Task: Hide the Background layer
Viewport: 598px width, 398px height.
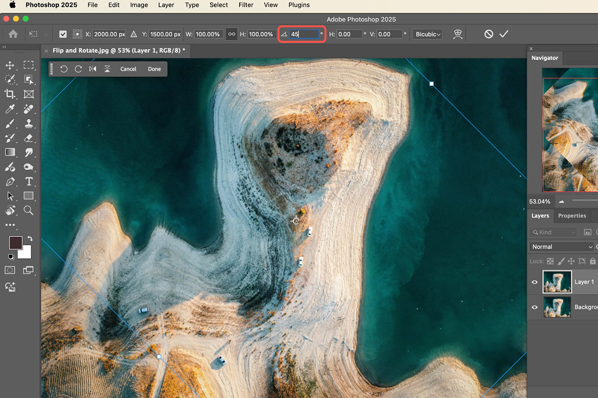Action: click(534, 307)
